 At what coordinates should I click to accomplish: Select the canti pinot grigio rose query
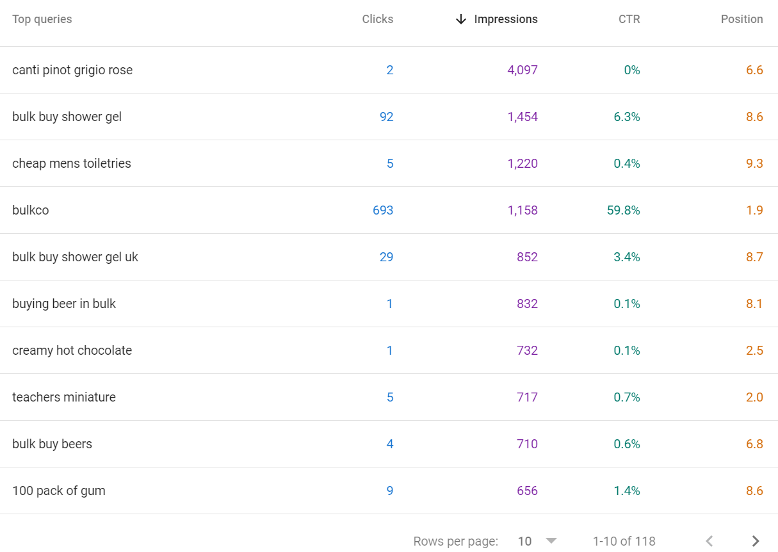pos(72,70)
